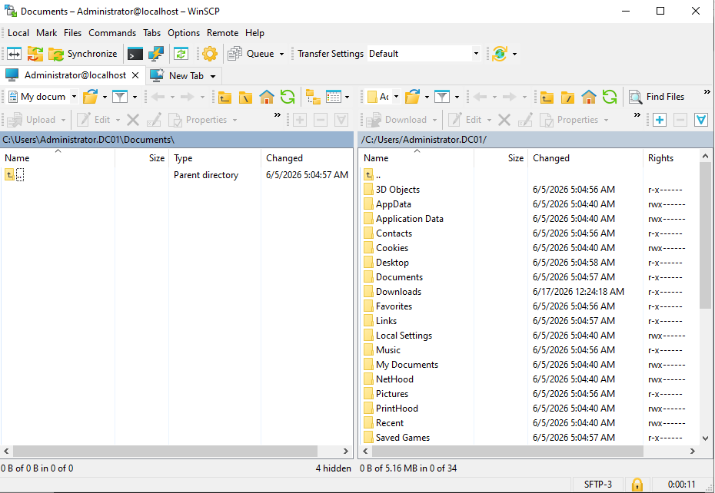Click the local panel Filter icon

[119, 97]
